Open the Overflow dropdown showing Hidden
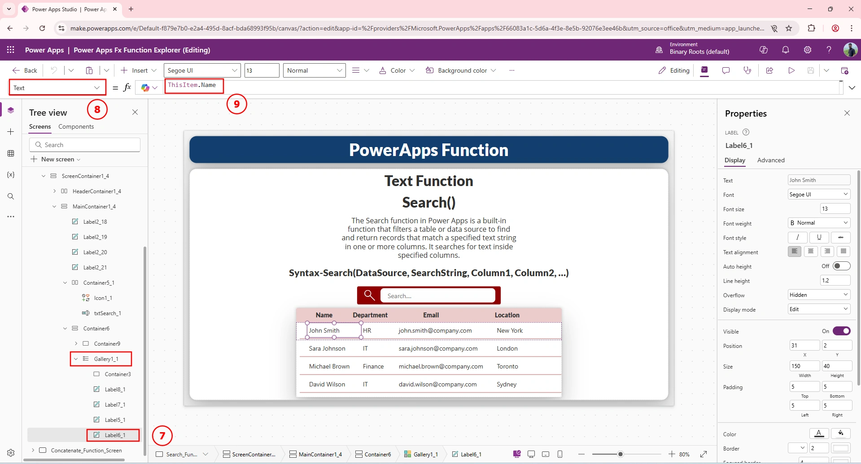861x464 pixels. [x=819, y=295]
